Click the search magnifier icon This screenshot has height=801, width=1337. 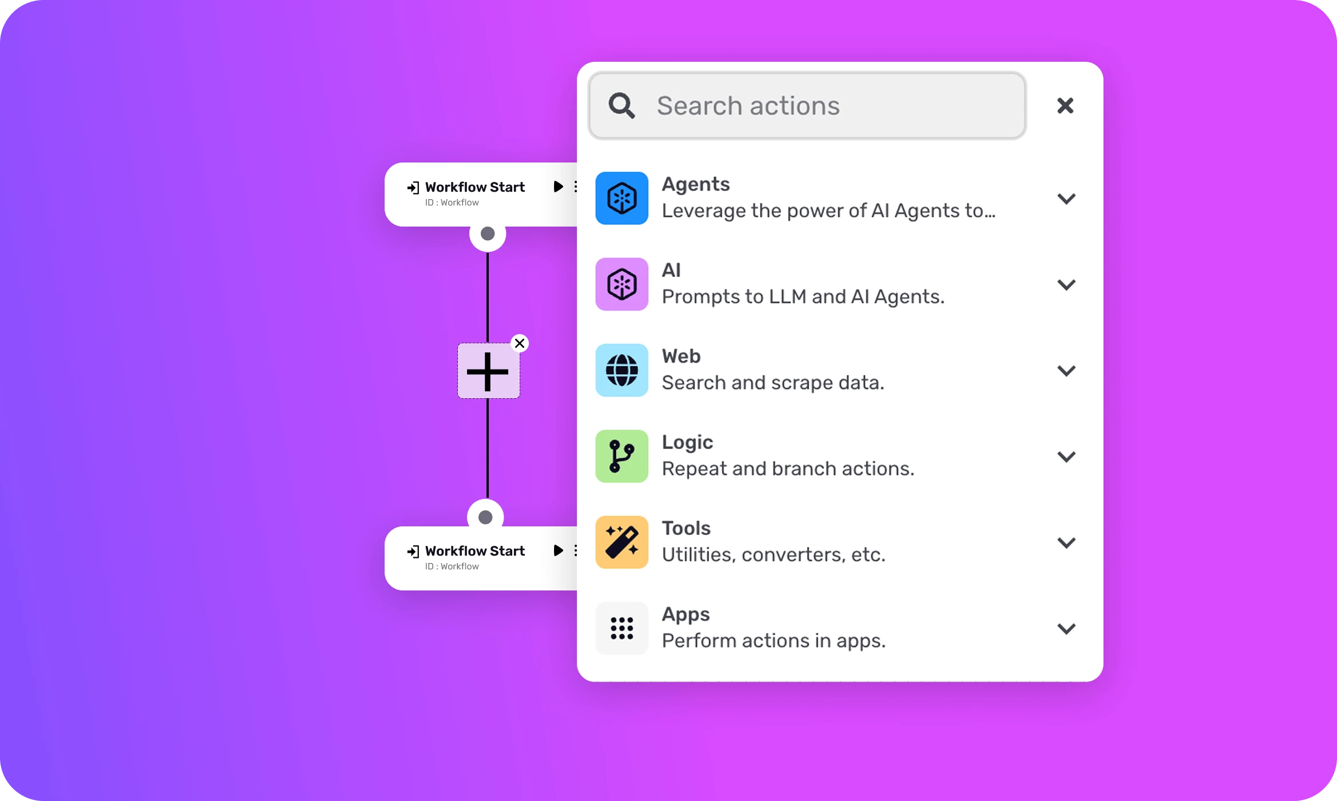click(623, 105)
